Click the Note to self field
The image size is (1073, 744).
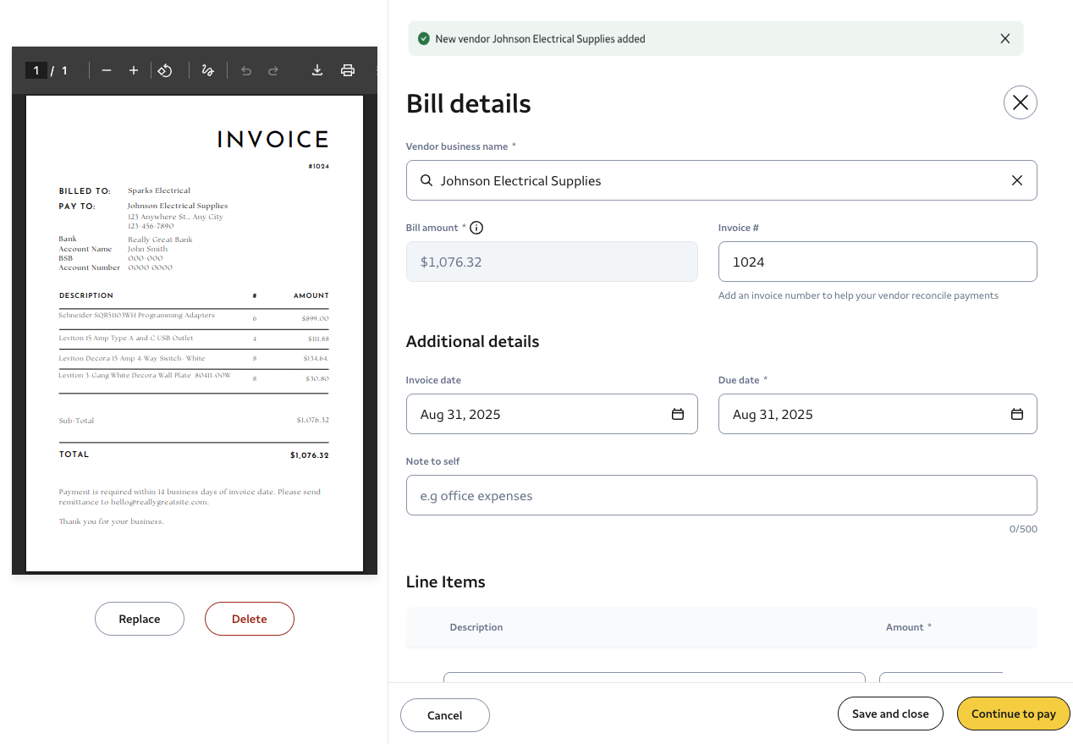[x=721, y=495]
